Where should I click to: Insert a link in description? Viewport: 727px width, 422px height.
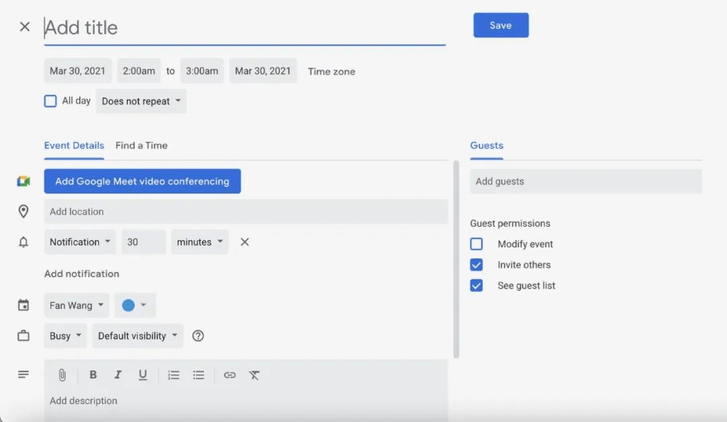click(x=230, y=375)
